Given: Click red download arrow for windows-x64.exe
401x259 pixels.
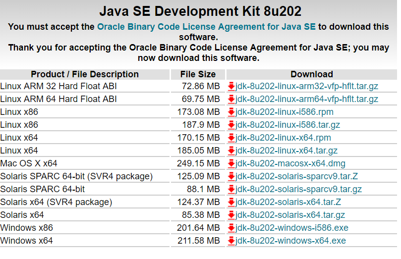Looking at the screenshot, I should coord(231,241).
